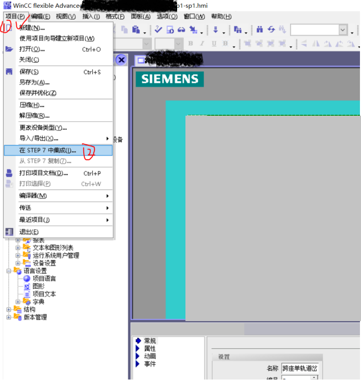Choose 关闭(C) from project menu
Screen dimensions: 361x380
click(58, 59)
